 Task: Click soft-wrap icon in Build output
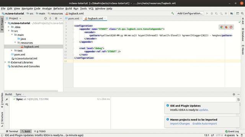point(238,100)
